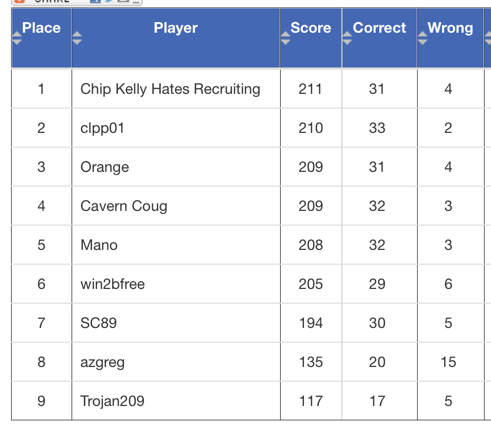
Task: Select the win2bfree player name
Action: 113,284
